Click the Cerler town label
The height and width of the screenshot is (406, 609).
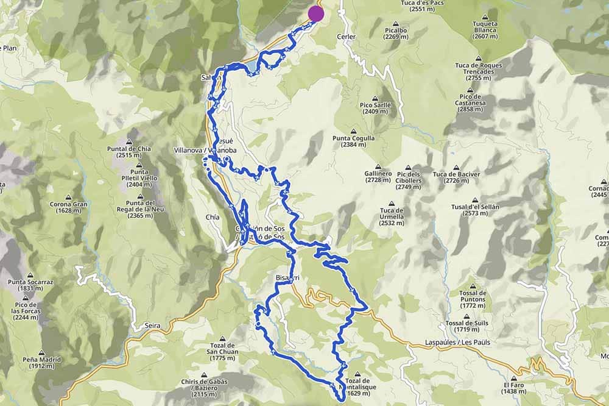pos(346,37)
